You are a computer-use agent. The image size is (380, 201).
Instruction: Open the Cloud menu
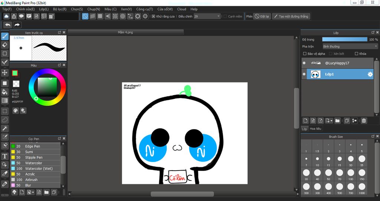click(181, 9)
